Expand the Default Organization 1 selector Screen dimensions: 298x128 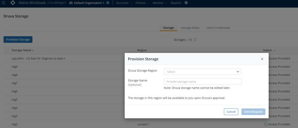tap(108, 3)
